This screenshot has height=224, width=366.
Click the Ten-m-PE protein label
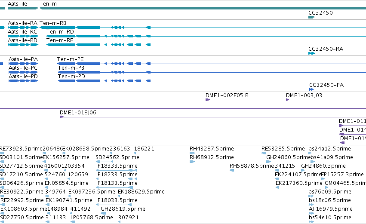(70, 59)
